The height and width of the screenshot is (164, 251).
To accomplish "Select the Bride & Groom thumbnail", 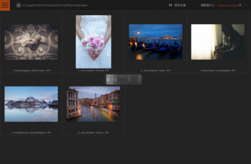I will [31, 42].
